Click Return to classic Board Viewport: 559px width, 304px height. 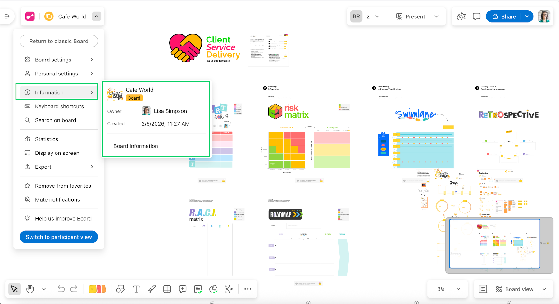pyautogui.click(x=58, y=41)
